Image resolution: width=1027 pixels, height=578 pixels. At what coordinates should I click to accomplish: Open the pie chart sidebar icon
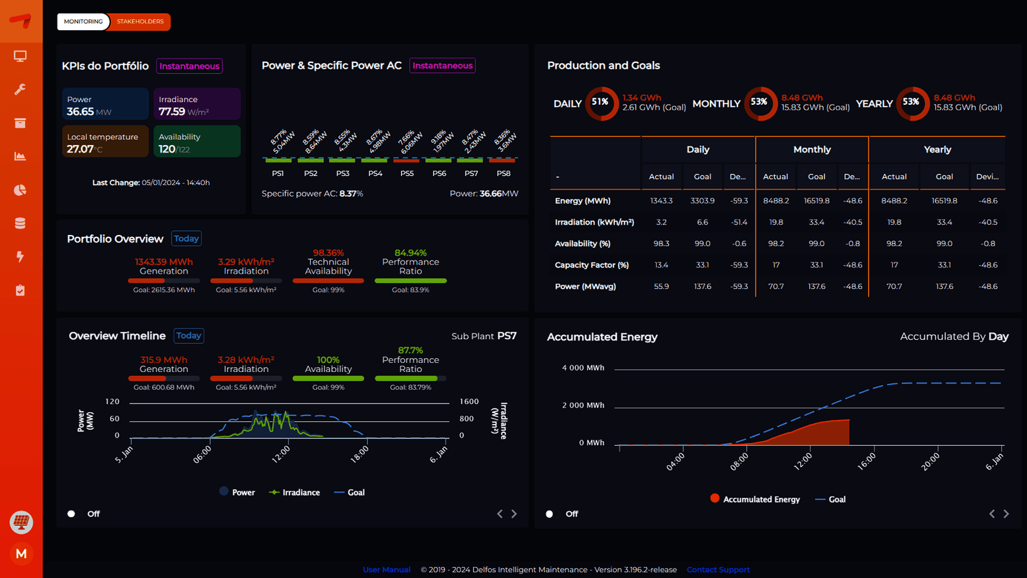(21, 190)
